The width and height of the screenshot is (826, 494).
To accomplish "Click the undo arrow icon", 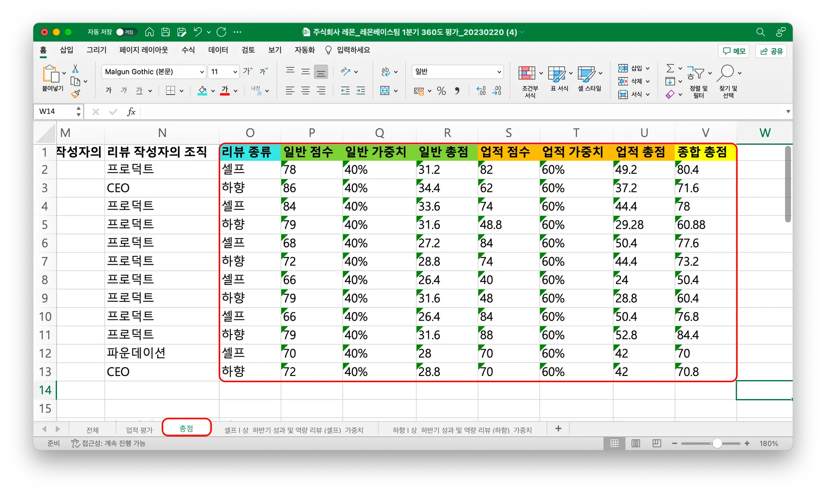I will pos(197,32).
